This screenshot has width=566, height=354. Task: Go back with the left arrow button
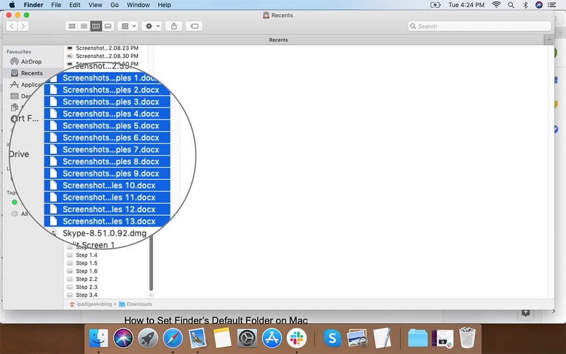[11, 26]
